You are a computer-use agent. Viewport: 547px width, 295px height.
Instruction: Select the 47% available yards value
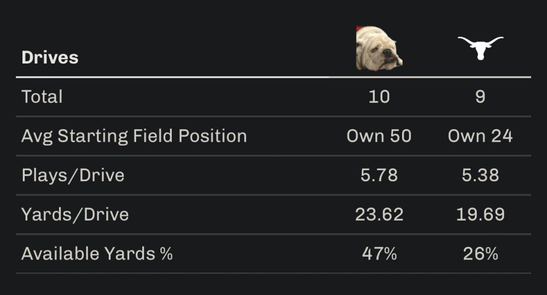pyautogui.click(x=379, y=254)
